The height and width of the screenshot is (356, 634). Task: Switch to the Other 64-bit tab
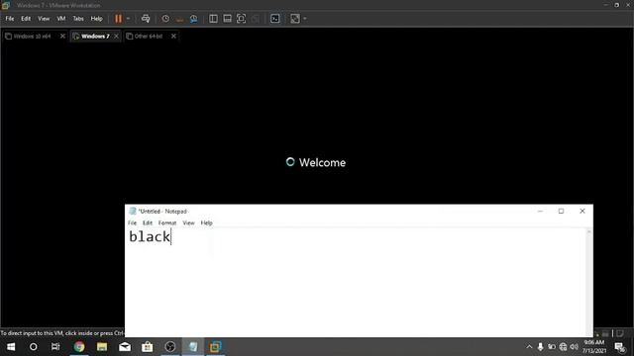pyautogui.click(x=149, y=37)
